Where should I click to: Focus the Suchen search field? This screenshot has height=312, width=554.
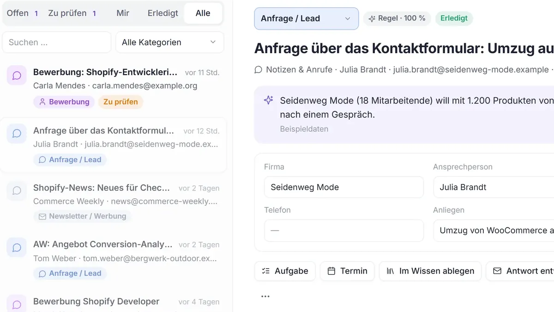click(x=57, y=42)
